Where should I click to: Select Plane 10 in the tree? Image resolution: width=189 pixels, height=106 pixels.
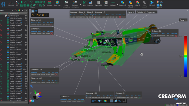[x=12, y=91]
